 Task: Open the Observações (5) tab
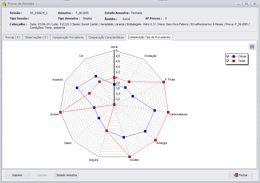tap(36, 37)
